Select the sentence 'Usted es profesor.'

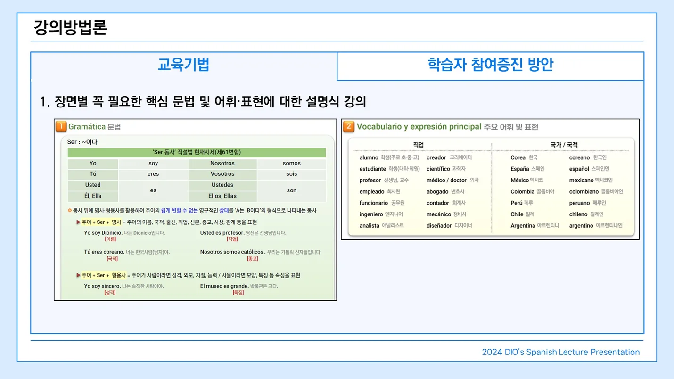pos(222,233)
